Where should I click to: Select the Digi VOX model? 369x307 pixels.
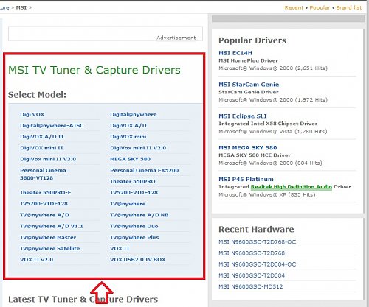pyautogui.click(x=32, y=114)
